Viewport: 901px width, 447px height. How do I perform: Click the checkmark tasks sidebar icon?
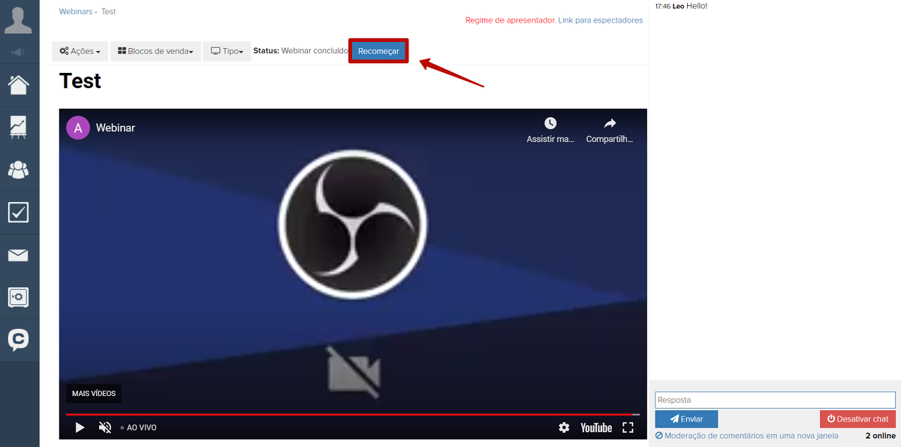click(x=18, y=213)
